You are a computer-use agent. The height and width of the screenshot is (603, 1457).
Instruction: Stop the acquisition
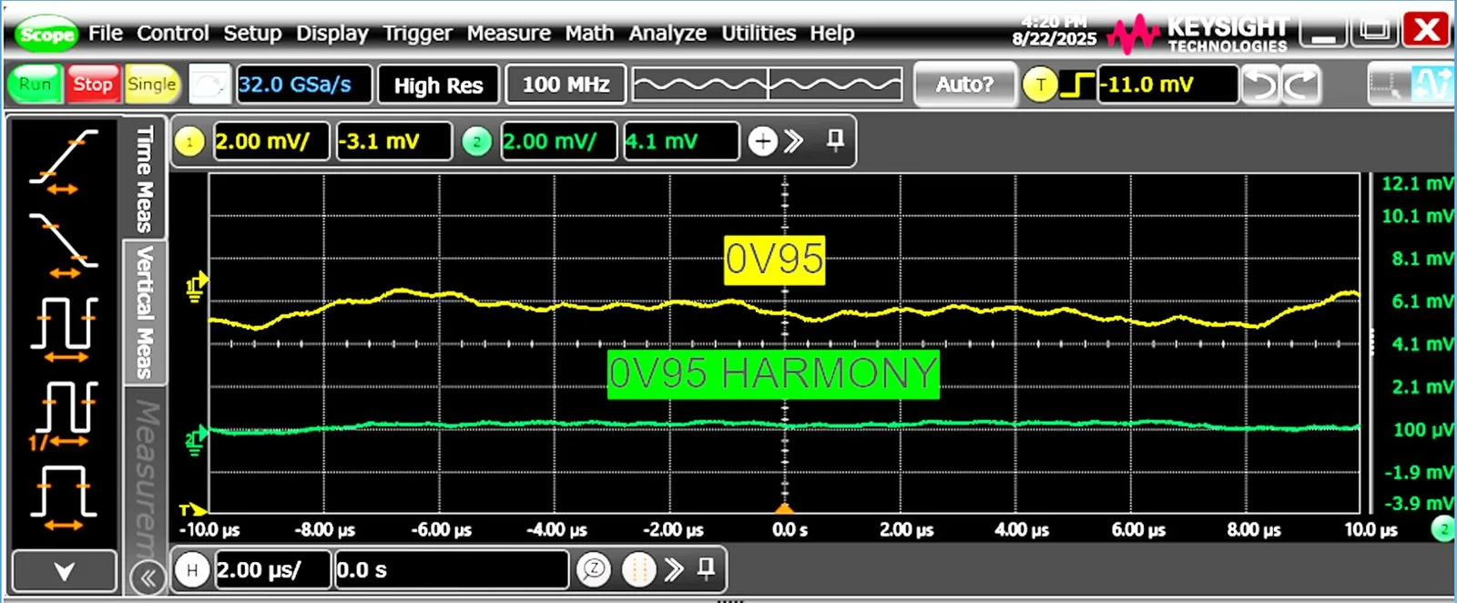pyautogui.click(x=93, y=85)
